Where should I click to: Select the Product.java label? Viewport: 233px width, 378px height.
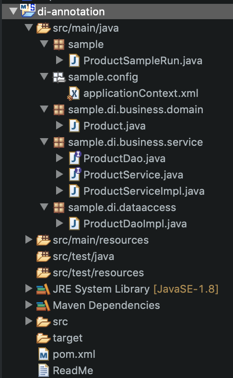coord(115,126)
